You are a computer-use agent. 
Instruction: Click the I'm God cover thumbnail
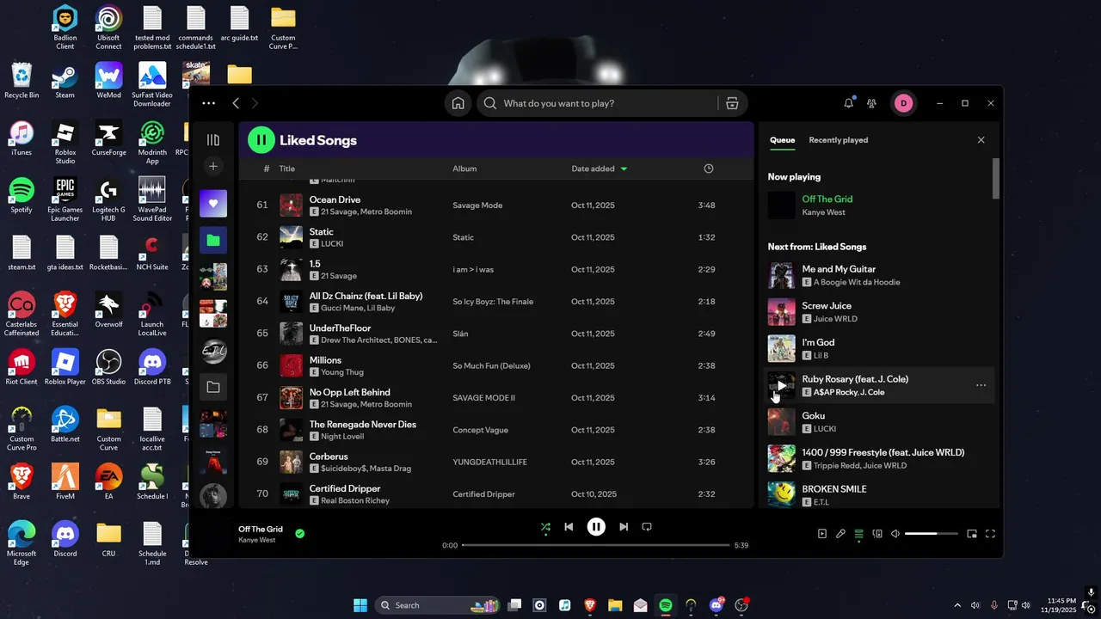click(x=781, y=348)
